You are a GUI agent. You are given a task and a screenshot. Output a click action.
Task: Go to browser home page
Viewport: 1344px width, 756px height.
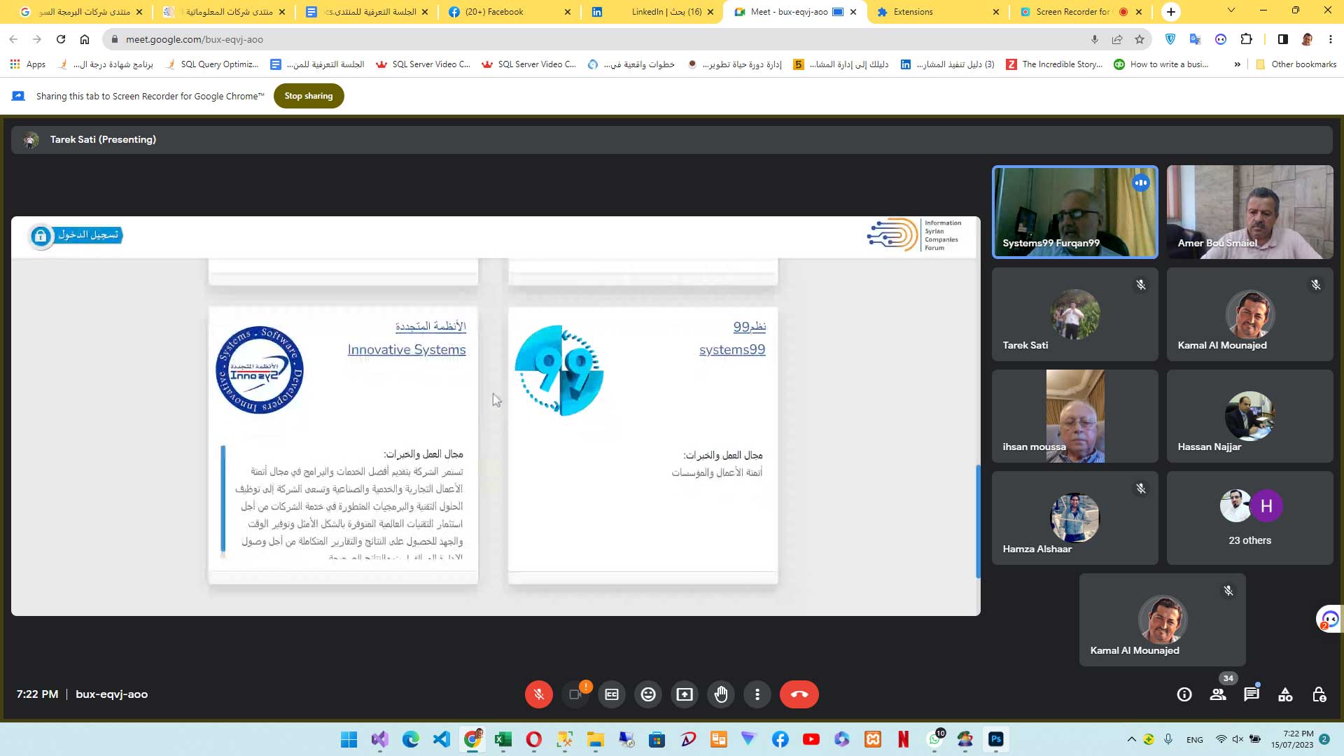click(85, 39)
